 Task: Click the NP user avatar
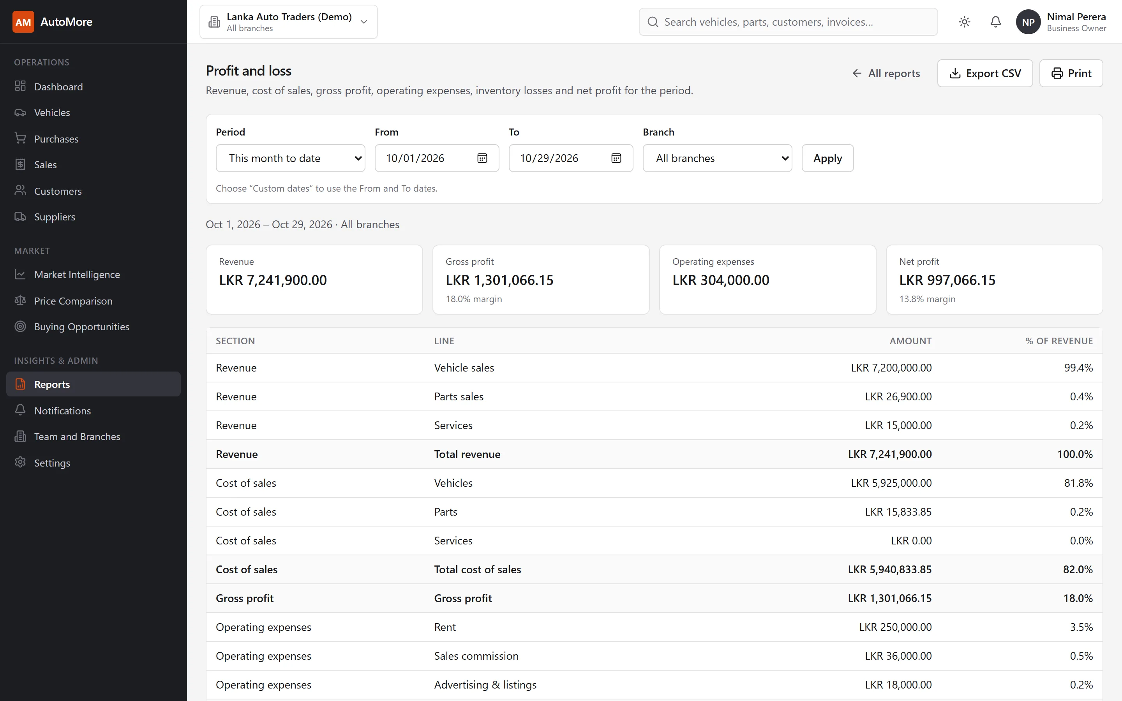point(1028,22)
